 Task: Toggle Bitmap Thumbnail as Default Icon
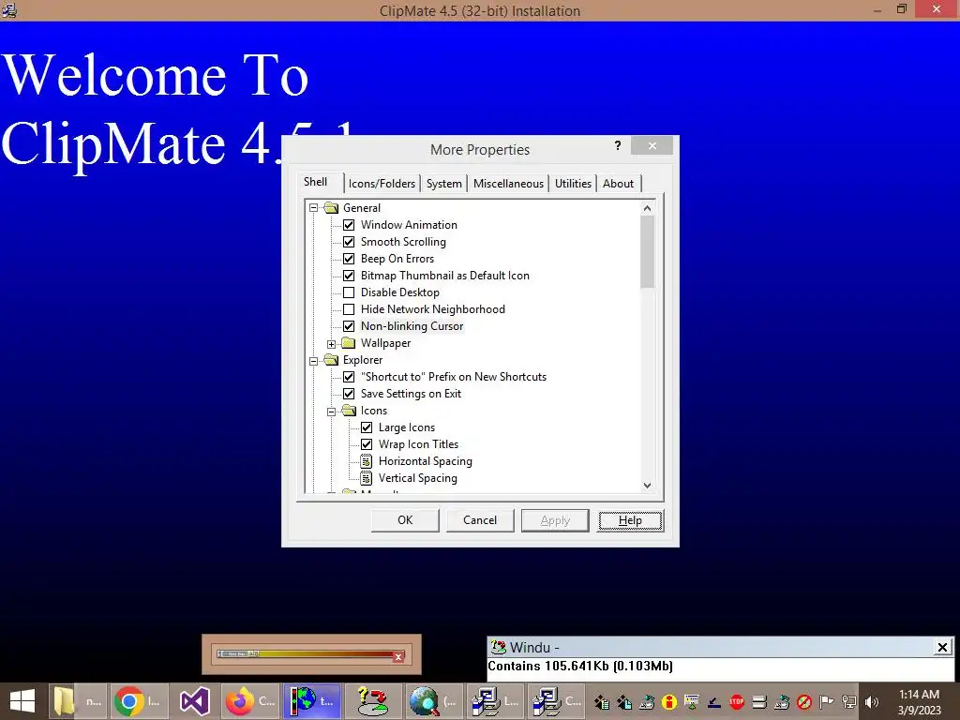(349, 276)
